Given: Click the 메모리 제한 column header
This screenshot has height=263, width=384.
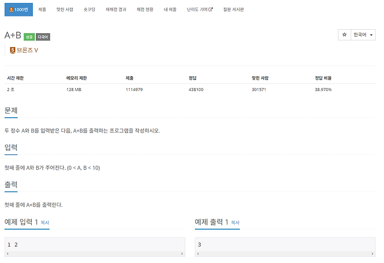Looking at the screenshot, I should click(x=77, y=78).
